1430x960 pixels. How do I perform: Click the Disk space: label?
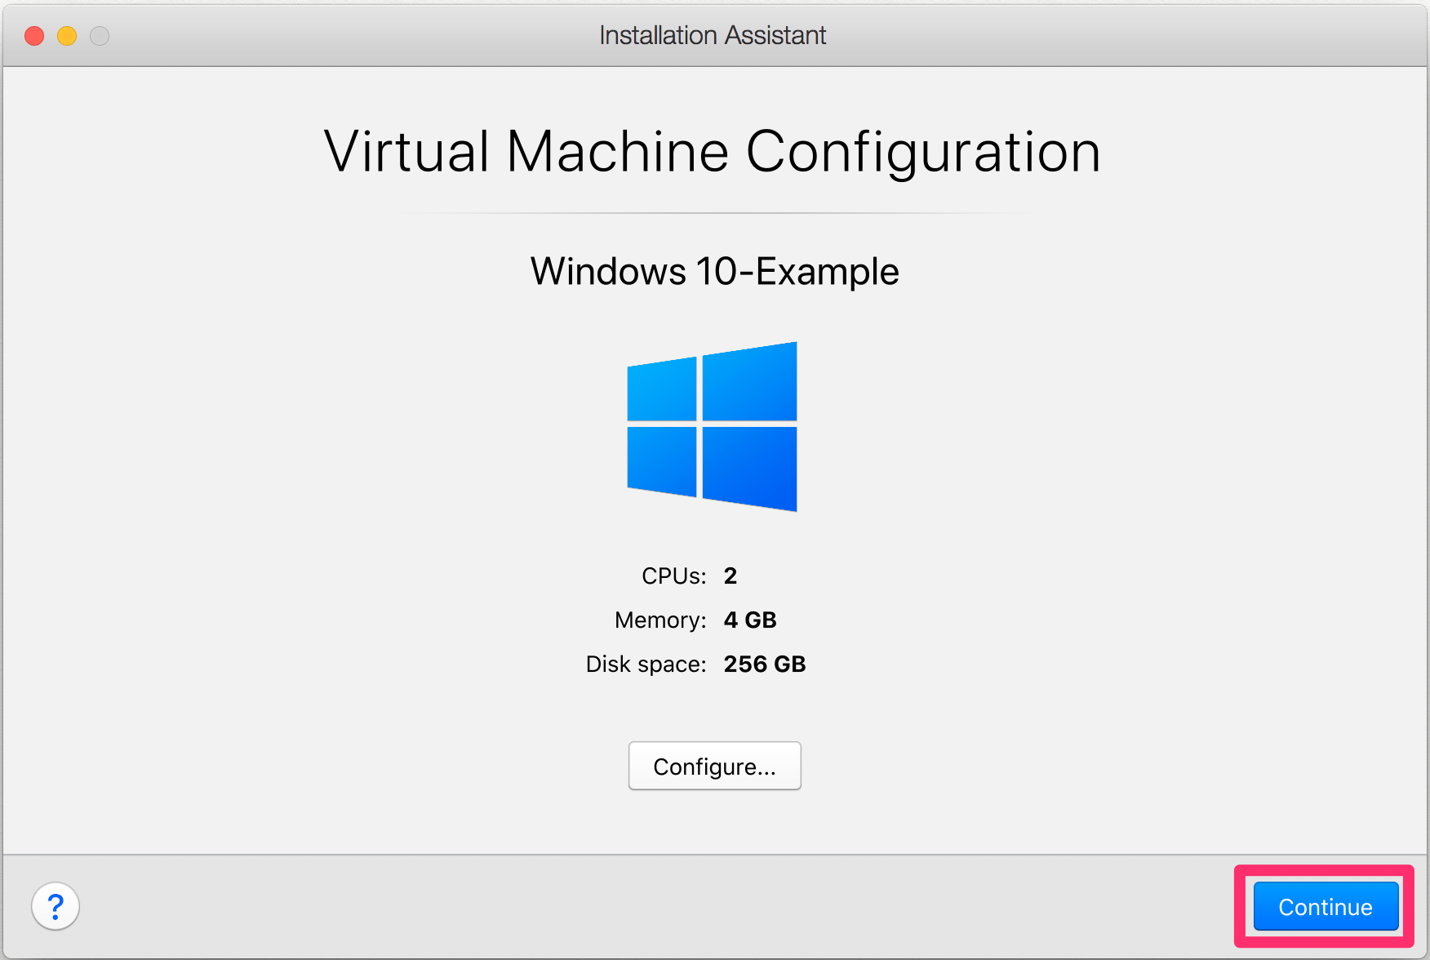click(x=646, y=664)
